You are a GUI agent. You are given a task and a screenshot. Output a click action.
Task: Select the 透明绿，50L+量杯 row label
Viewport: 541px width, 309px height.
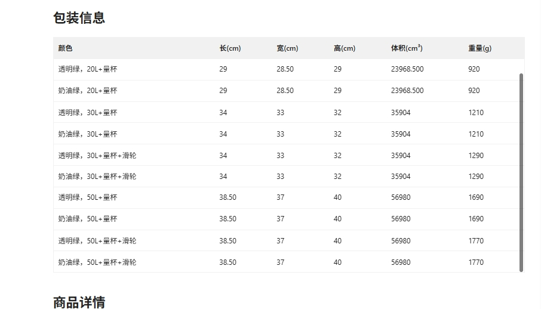(88, 197)
